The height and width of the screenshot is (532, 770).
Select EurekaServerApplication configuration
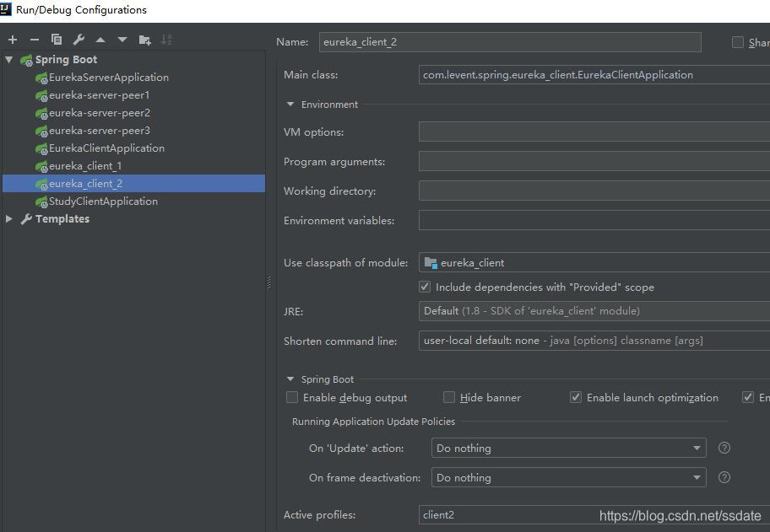click(x=109, y=78)
